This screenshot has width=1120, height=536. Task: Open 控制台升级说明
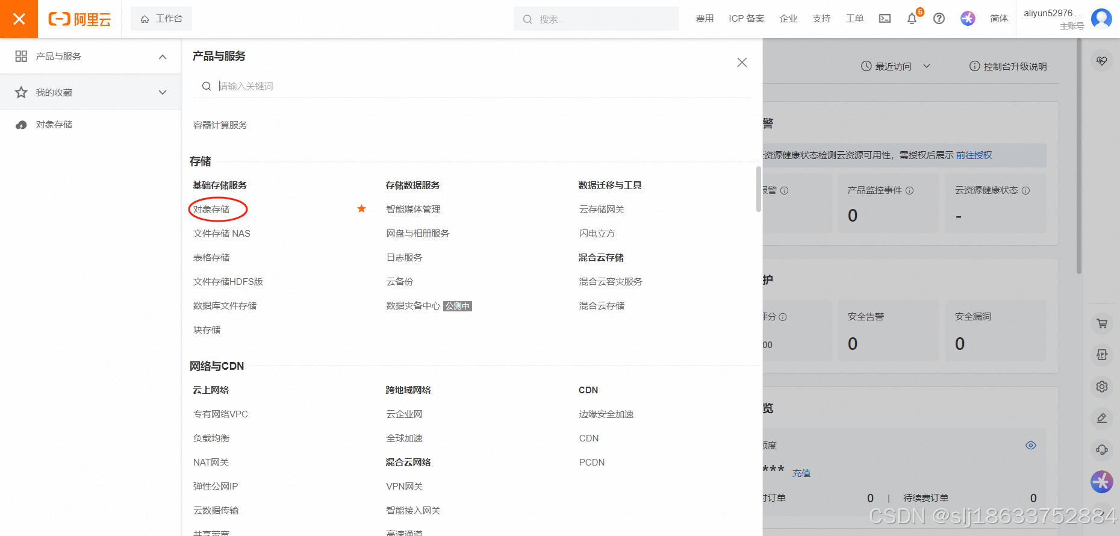point(1008,66)
